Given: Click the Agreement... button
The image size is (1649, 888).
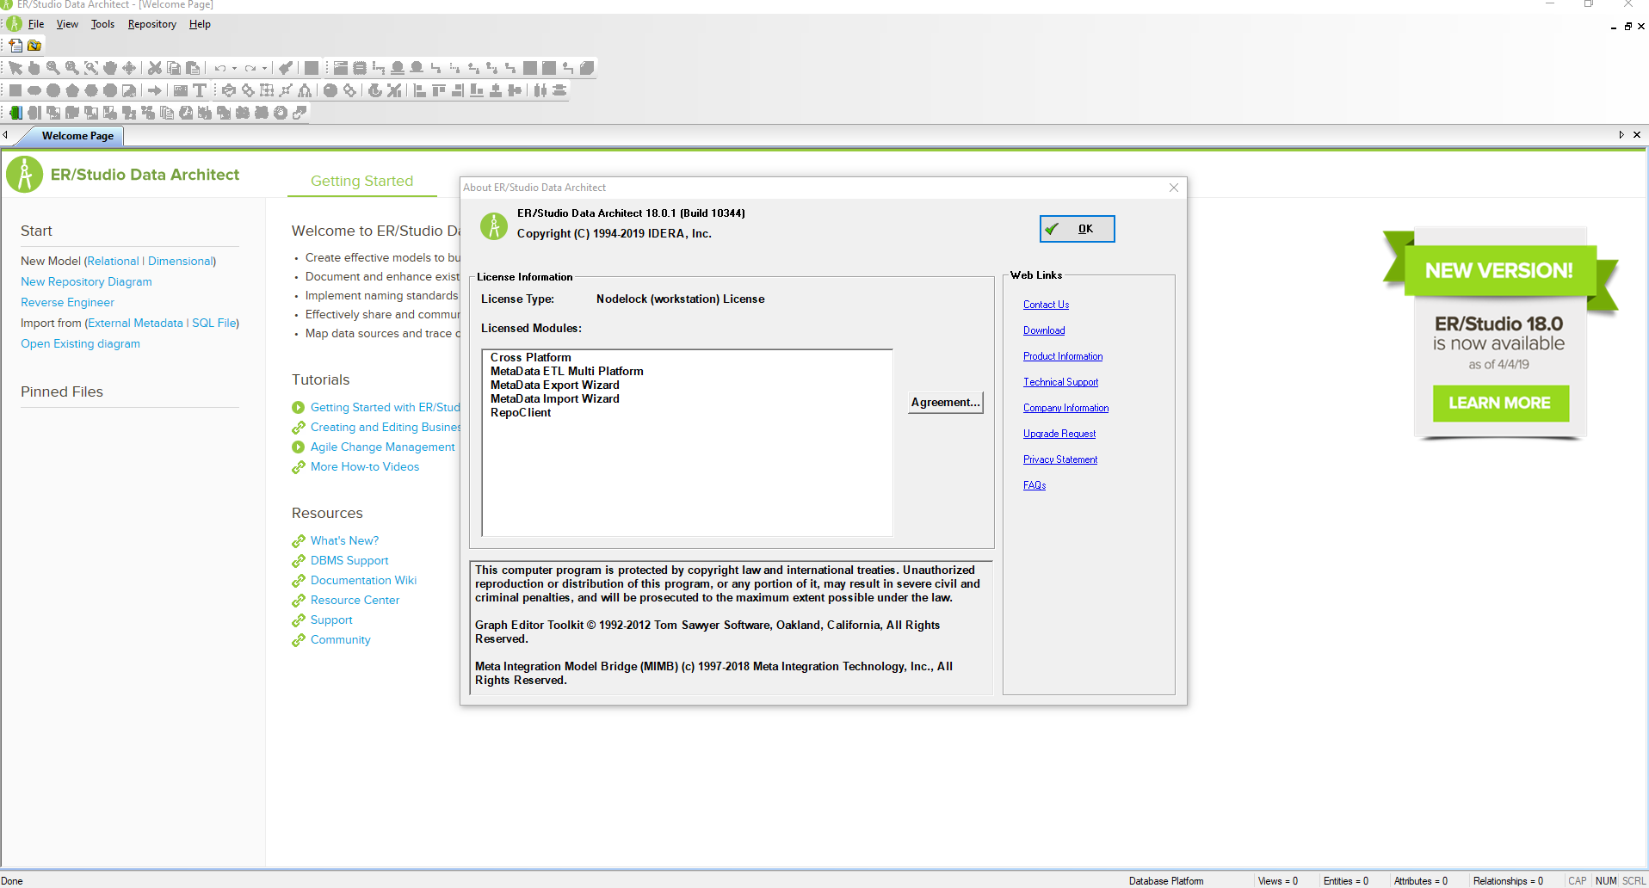Looking at the screenshot, I should coord(945,402).
